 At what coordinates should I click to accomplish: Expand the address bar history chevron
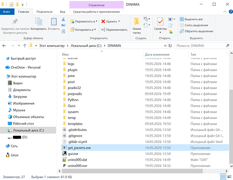[x=165, y=46]
